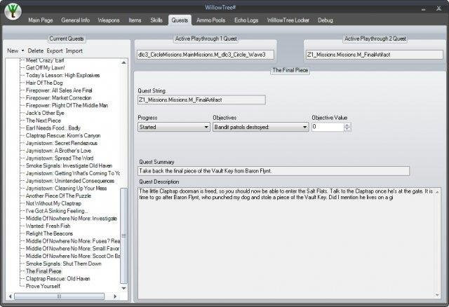Click the WillowTree logo icon
The width and height of the screenshot is (449, 307).
(13, 12)
